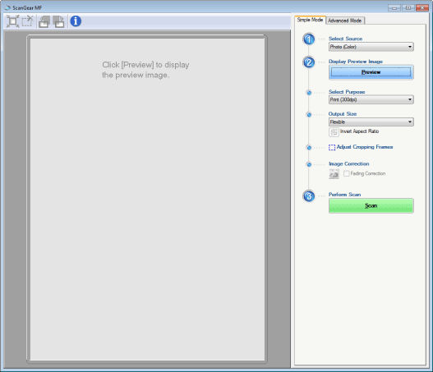Rotate image right using toolbar icon
The height and width of the screenshot is (372, 433).
58,21
